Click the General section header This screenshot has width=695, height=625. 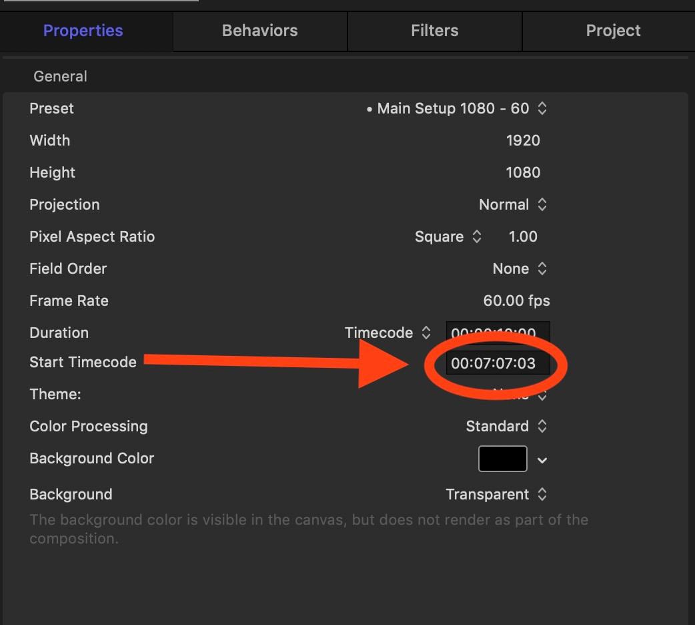coord(60,76)
